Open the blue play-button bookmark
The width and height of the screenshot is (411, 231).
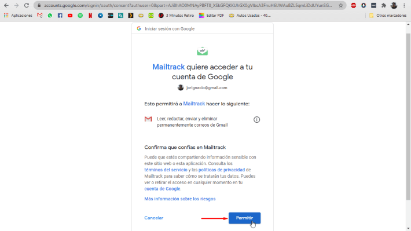(x=100, y=16)
